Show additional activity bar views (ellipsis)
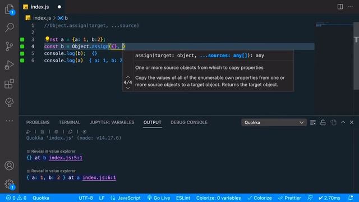 [9, 121]
